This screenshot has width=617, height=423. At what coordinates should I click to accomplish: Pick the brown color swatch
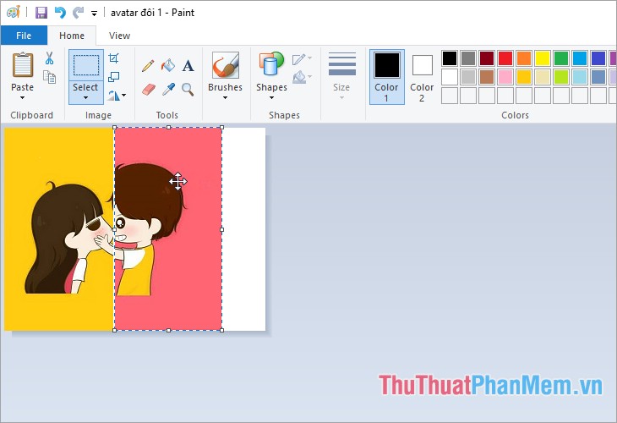click(x=487, y=77)
